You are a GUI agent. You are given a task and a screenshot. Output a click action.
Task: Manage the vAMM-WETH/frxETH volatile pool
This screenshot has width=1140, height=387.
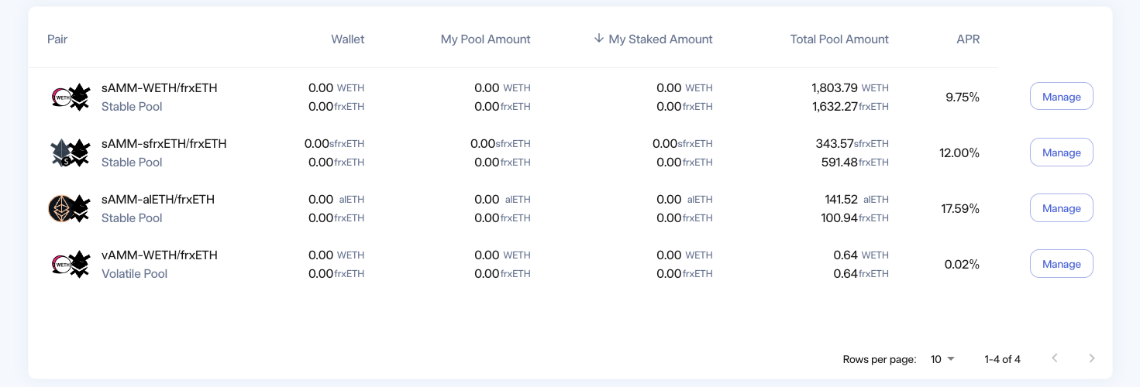[x=1061, y=264]
